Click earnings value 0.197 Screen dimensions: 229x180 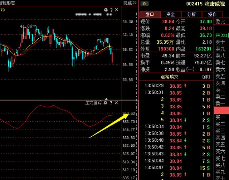point(206,69)
